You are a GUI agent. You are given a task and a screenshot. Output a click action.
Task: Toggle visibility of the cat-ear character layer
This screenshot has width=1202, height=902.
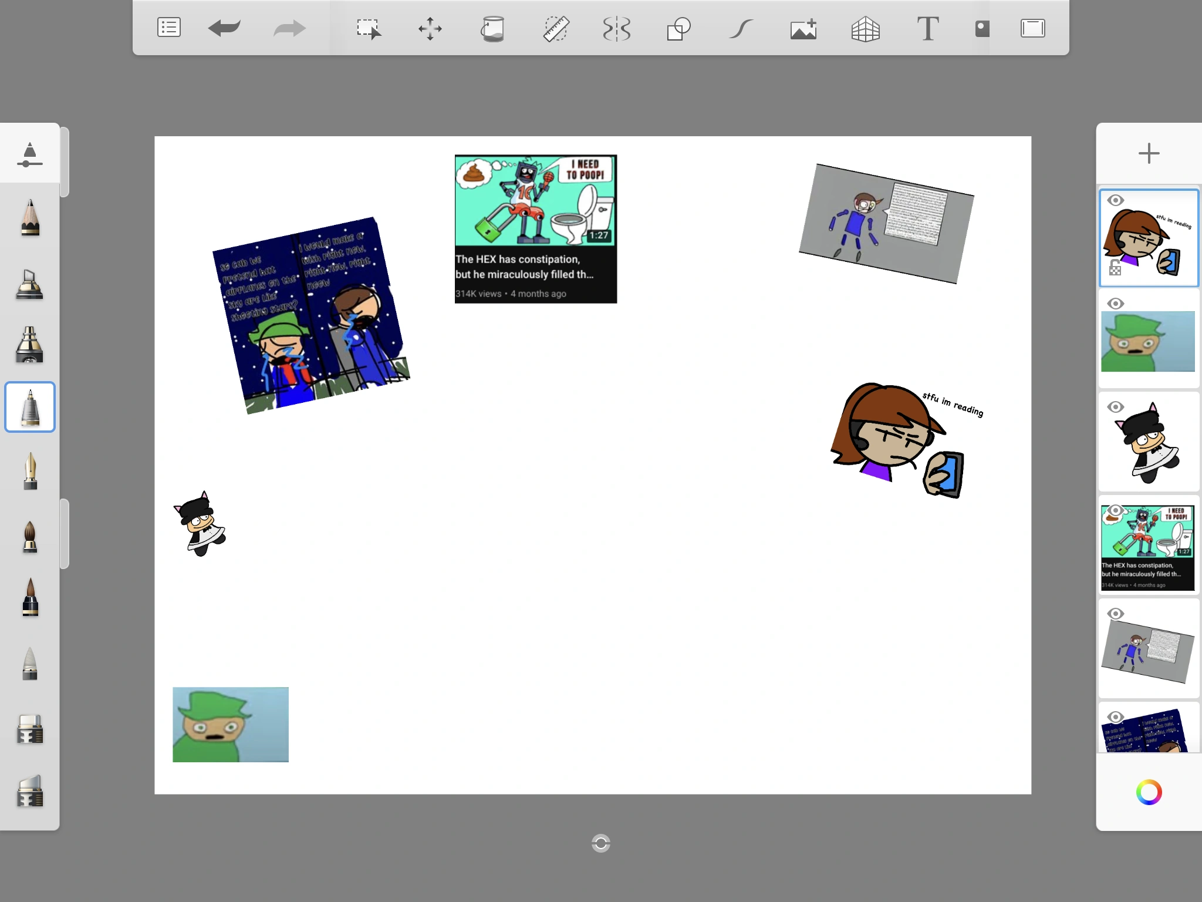click(1115, 407)
